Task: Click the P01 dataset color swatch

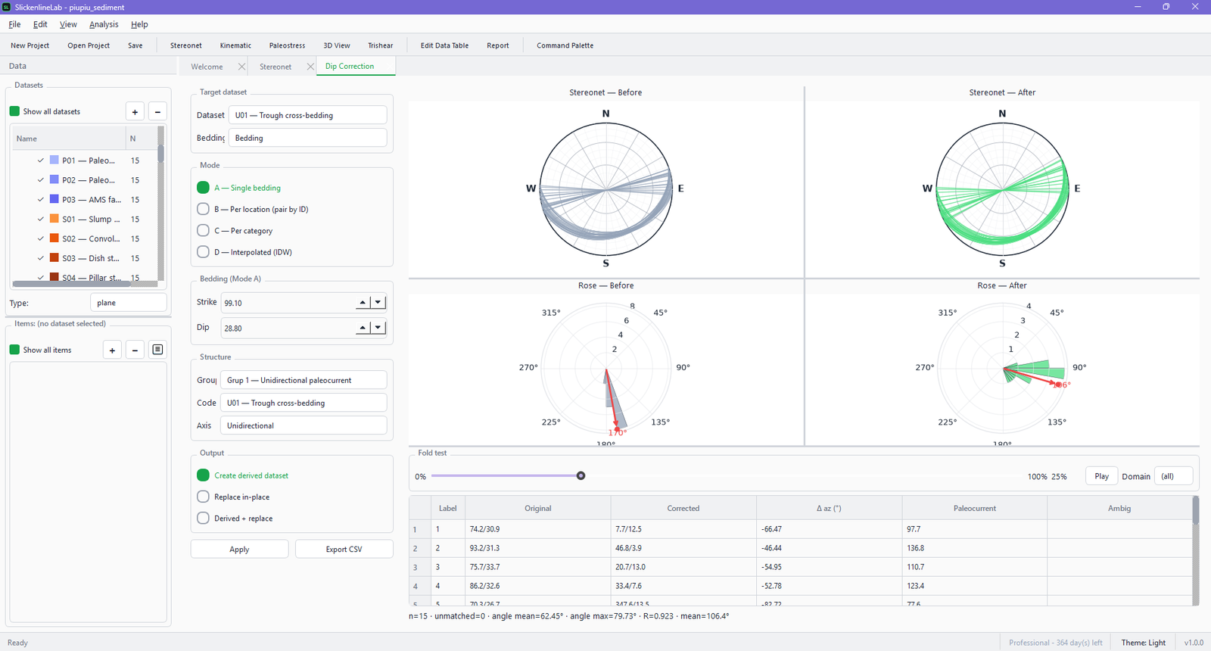Action: tap(54, 160)
